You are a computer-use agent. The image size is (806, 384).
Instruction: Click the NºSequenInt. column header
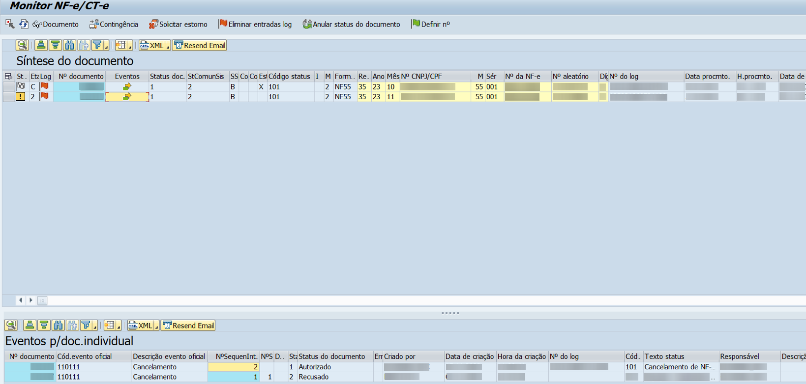pos(234,357)
